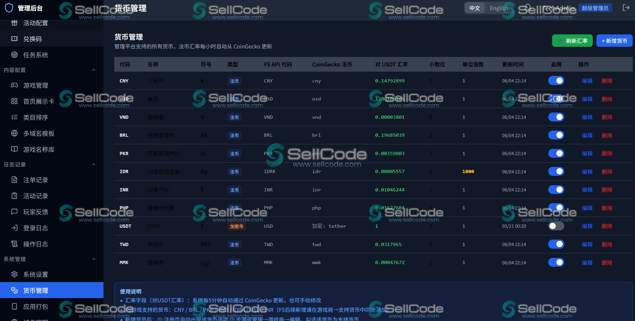Click the document icon beside 注单记录

click(14, 180)
